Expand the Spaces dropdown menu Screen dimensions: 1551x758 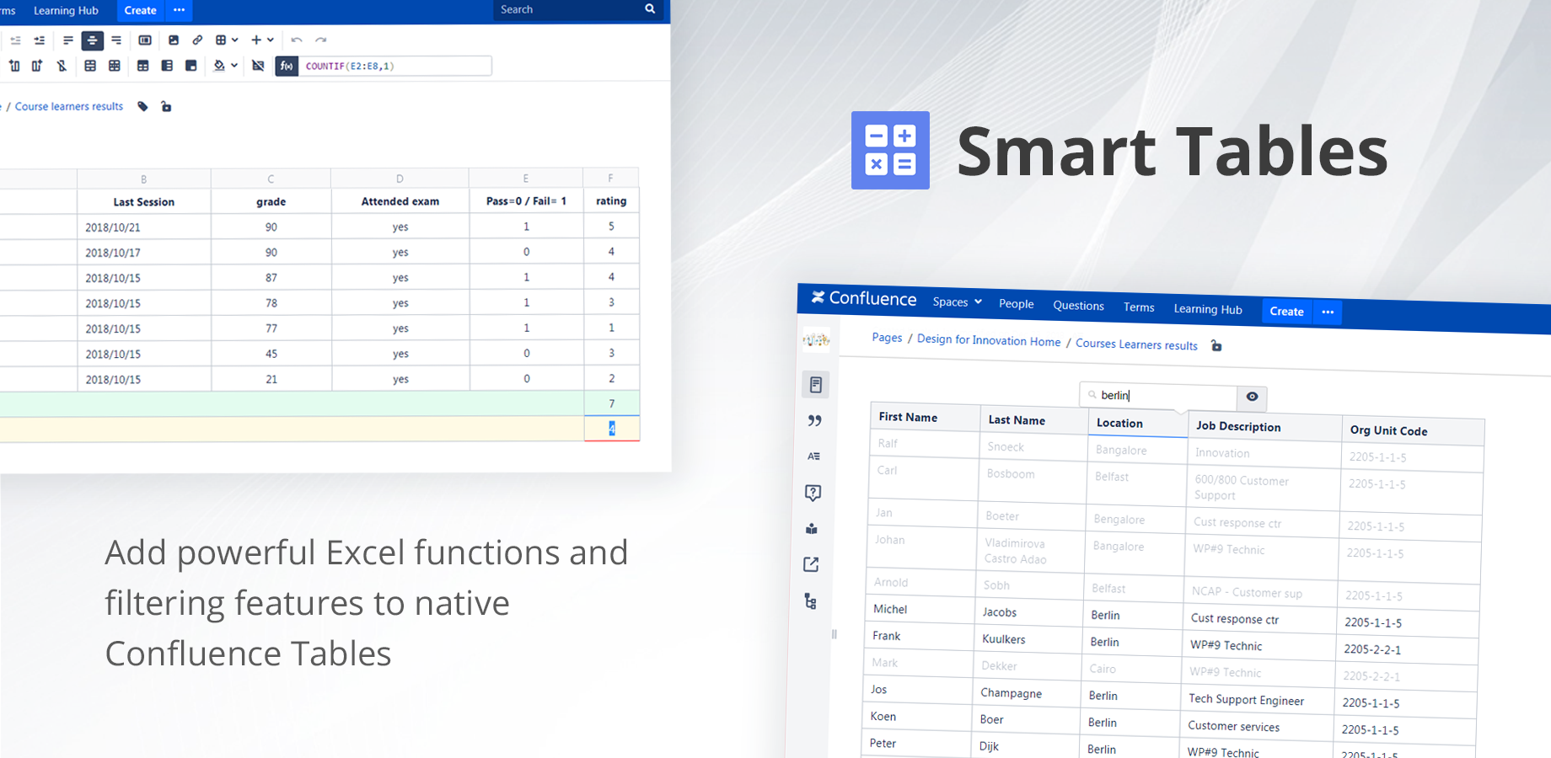(957, 302)
